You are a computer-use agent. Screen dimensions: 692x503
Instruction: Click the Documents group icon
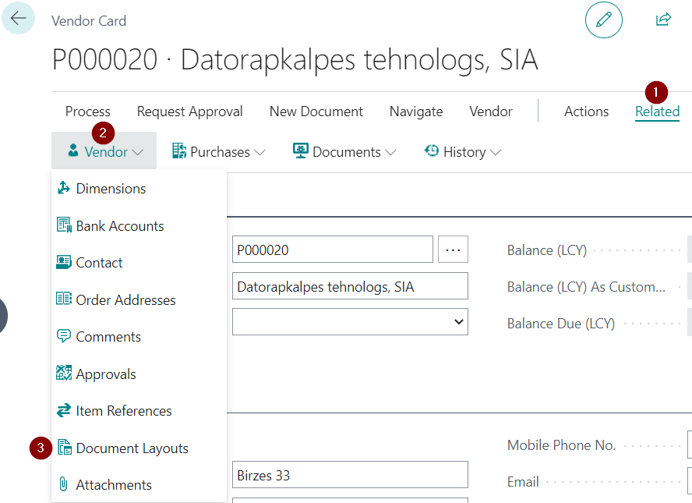click(x=301, y=151)
